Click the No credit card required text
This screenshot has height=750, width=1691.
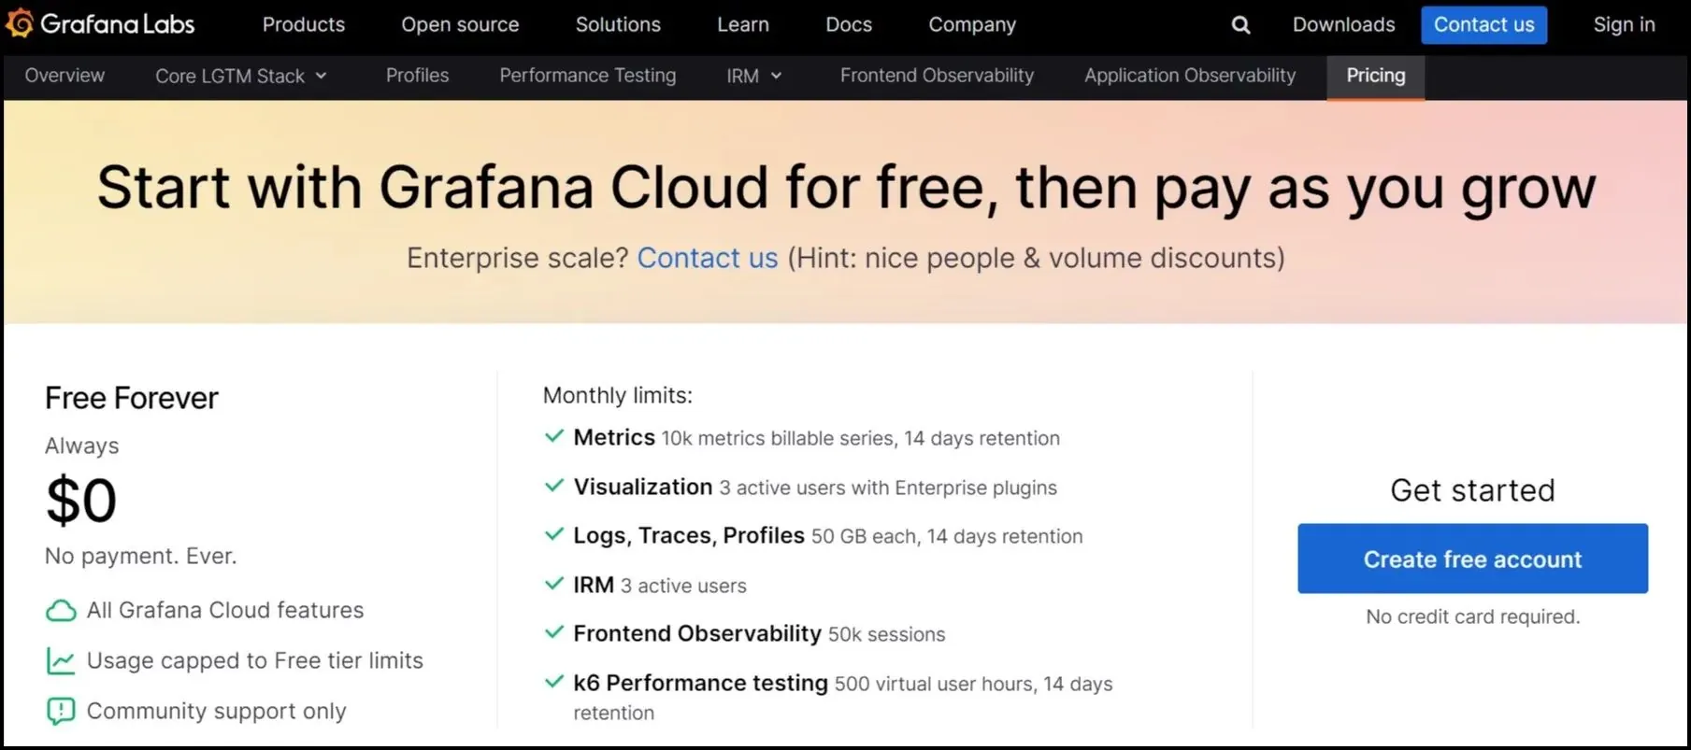pyautogui.click(x=1472, y=616)
